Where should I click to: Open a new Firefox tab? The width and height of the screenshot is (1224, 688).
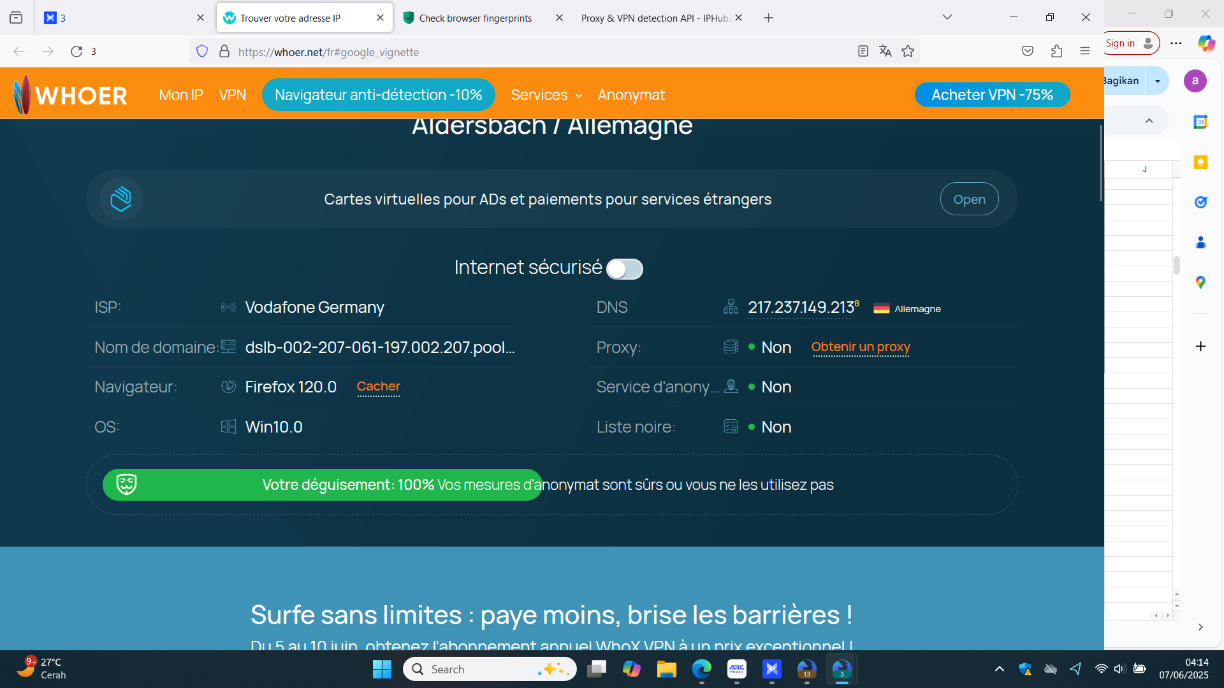pos(769,18)
